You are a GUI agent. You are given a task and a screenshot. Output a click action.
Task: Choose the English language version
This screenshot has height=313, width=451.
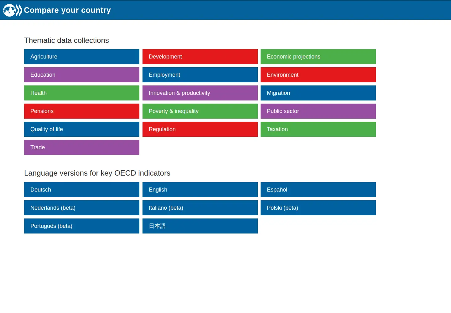pyautogui.click(x=200, y=190)
